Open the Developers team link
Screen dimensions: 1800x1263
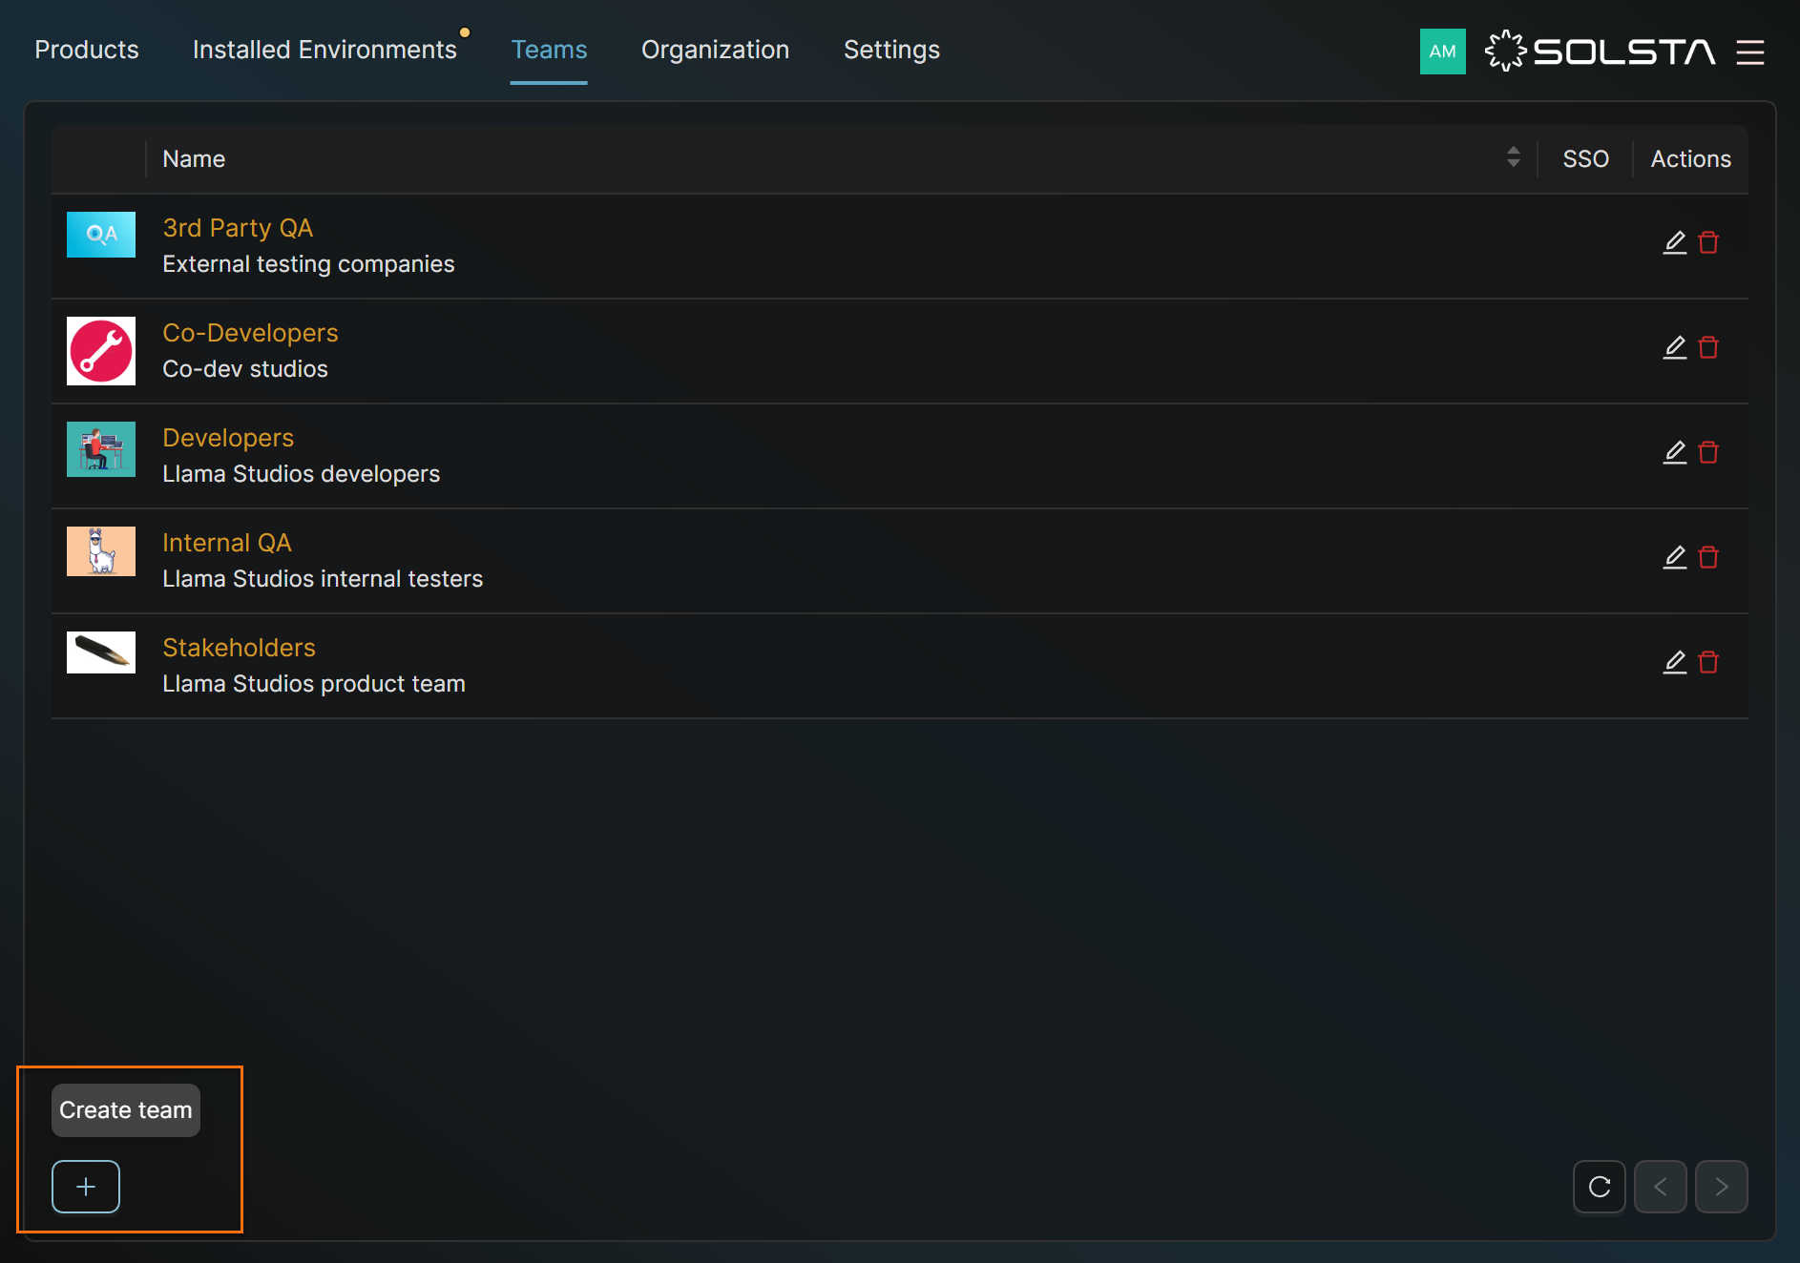point(228,438)
